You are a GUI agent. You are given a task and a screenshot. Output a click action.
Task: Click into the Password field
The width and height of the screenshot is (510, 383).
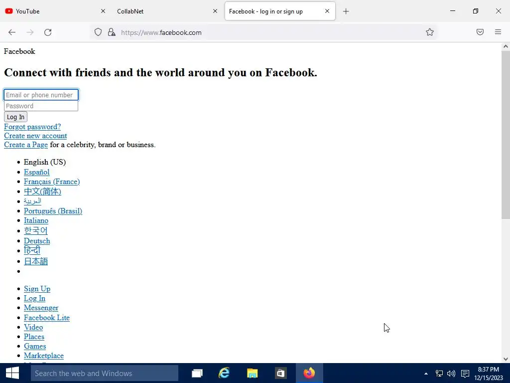point(41,106)
